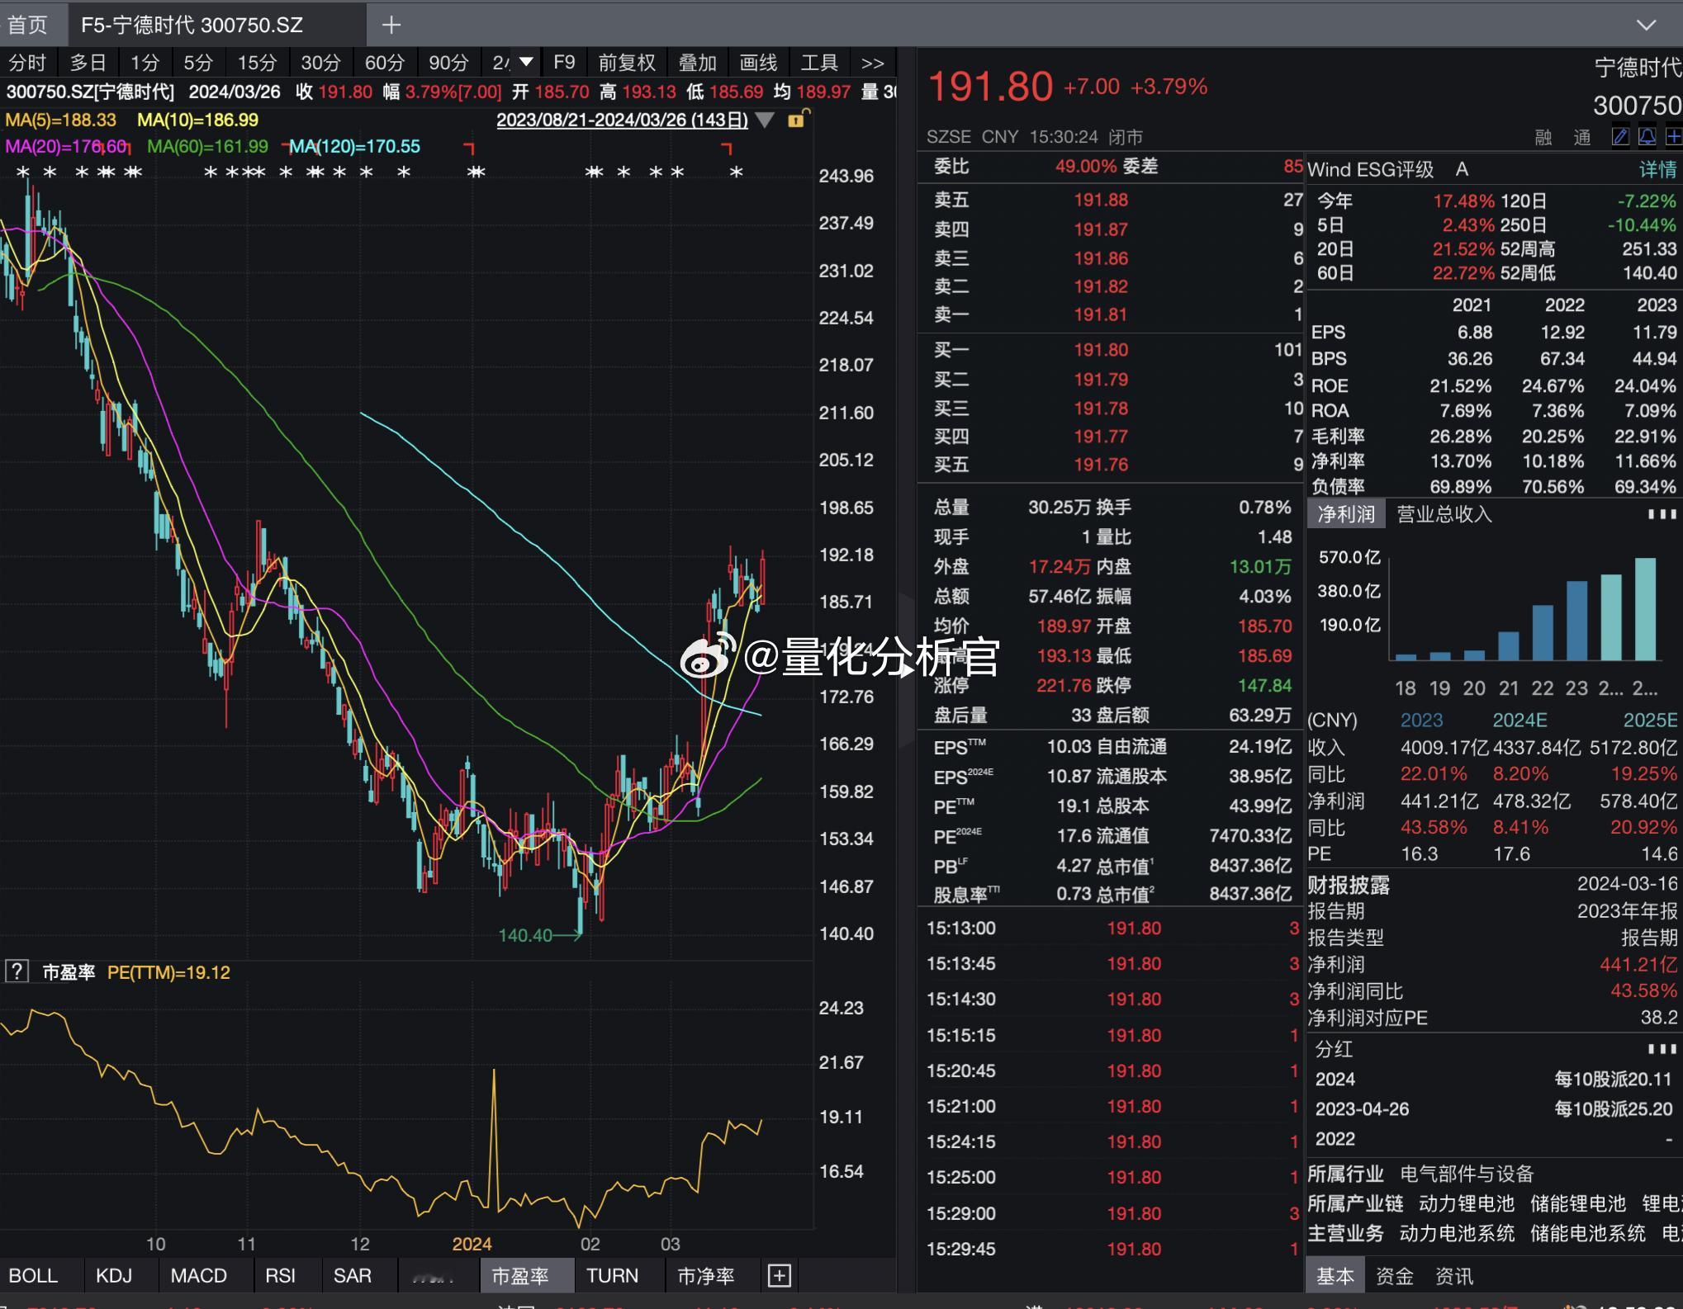Switch chart to 分时 view
The width and height of the screenshot is (1683, 1309).
pos(27,63)
